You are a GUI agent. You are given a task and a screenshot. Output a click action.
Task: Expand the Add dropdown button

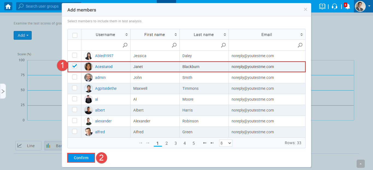click(x=23, y=35)
